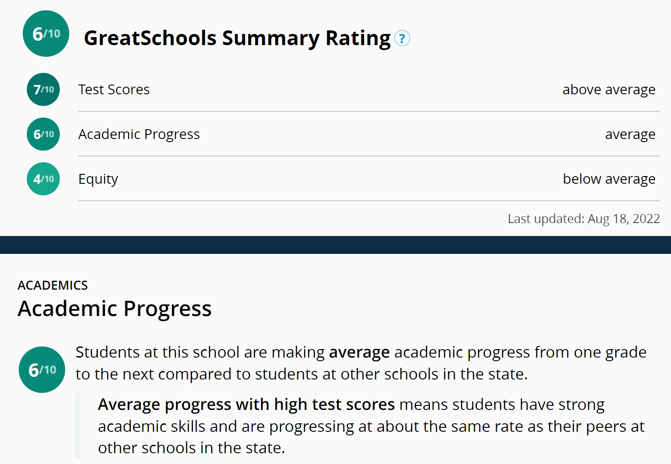The image size is (671, 464).
Task: Open the Test Scores rating row
Action: [114, 89]
